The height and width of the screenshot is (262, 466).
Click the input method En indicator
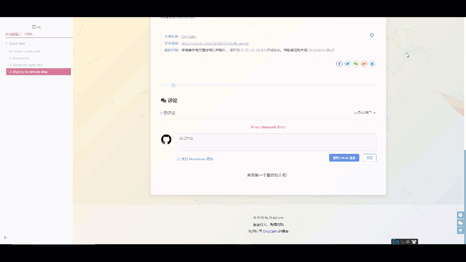tap(395, 242)
